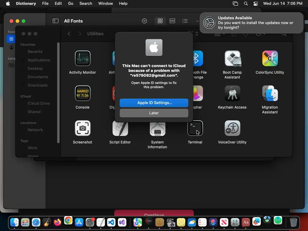Open Downloads in the Finder sidebar

click(38, 85)
